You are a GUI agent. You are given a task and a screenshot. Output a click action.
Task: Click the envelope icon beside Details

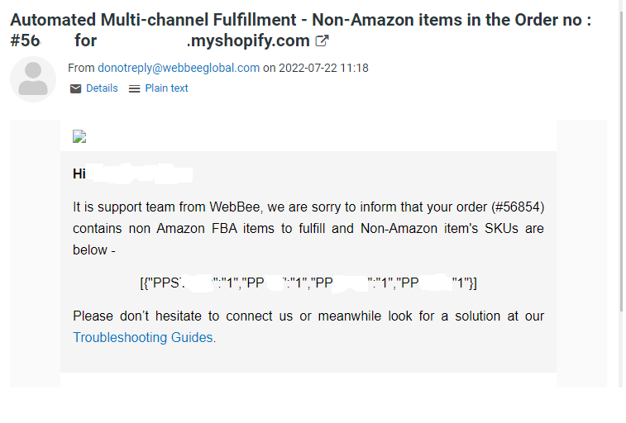pos(76,88)
